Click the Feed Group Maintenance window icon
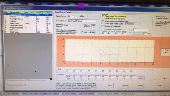Image resolution: width=170 pixels, height=96 pixels. [x=4, y=7]
